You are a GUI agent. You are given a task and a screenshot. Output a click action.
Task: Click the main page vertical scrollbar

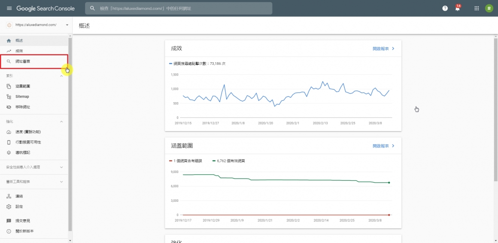point(495,109)
